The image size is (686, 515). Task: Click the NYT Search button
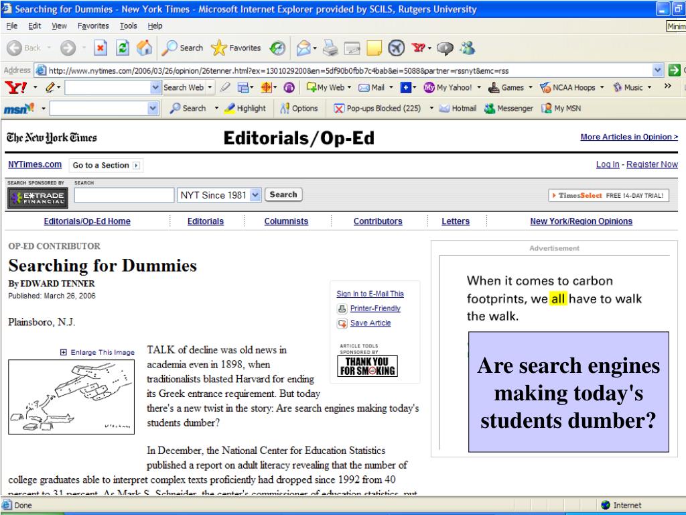[283, 194]
